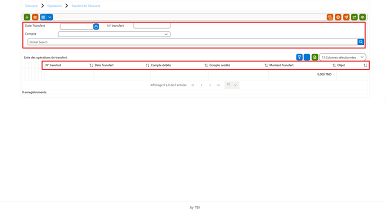Open the Date Transfert calendar picker
The image size is (386, 211).
point(96,26)
